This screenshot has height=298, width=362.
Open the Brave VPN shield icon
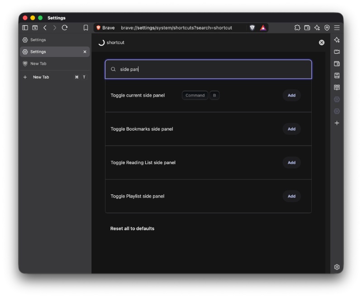coord(327,28)
